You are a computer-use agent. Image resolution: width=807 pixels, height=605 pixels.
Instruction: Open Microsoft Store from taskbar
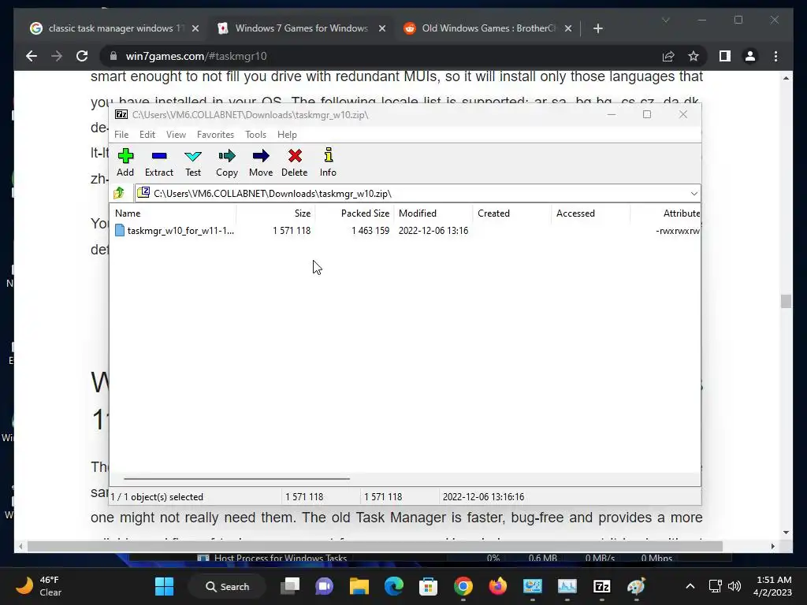point(428,586)
